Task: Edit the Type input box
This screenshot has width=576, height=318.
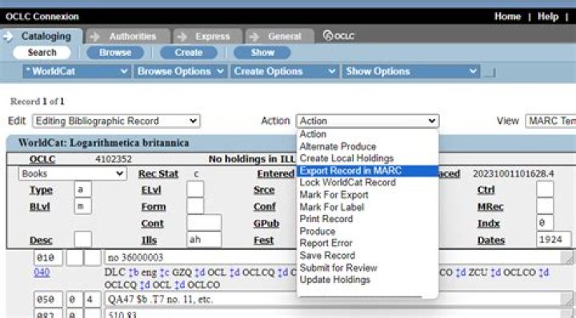Action: pyautogui.click(x=83, y=189)
